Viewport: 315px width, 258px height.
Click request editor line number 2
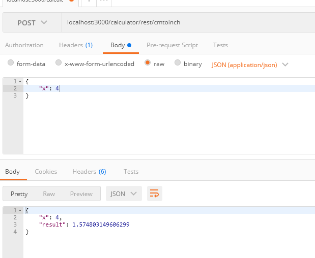tap(15, 88)
